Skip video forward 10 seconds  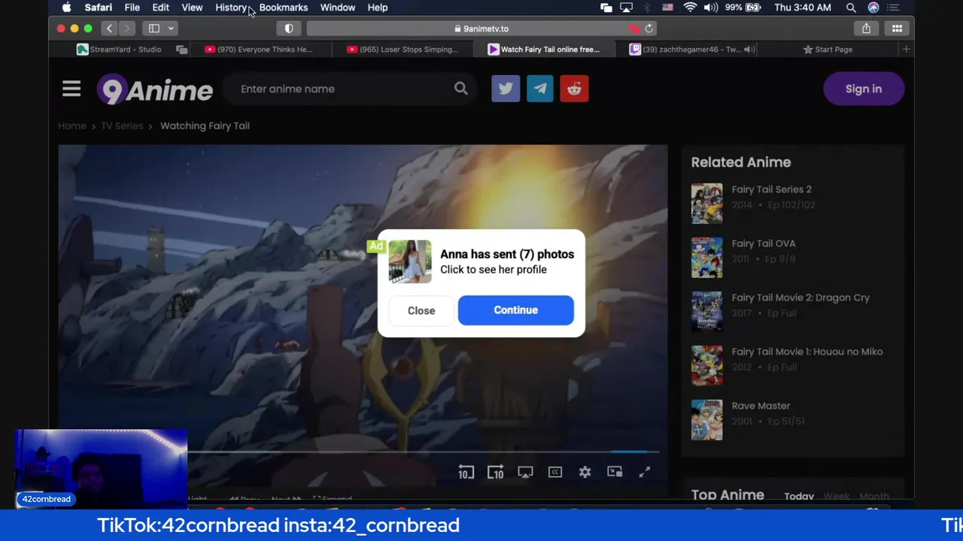pos(495,472)
